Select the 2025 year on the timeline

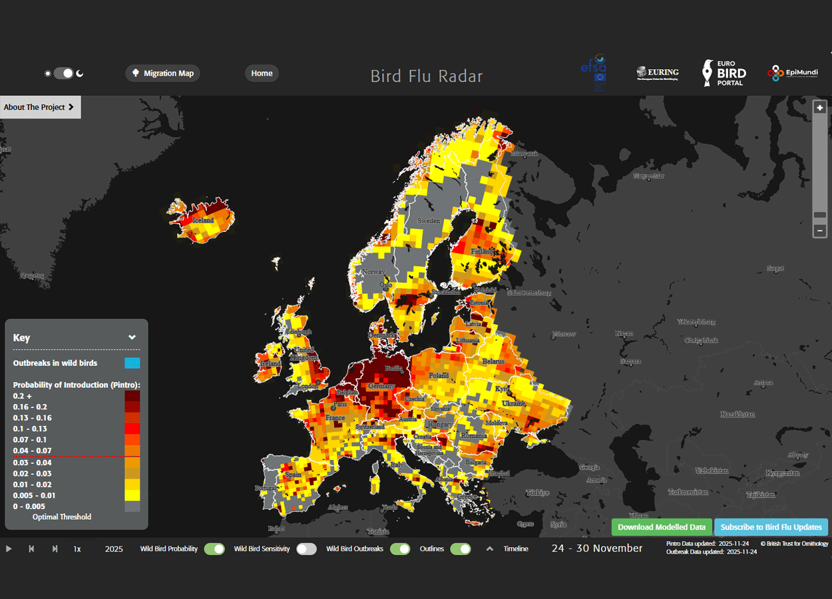tap(114, 548)
